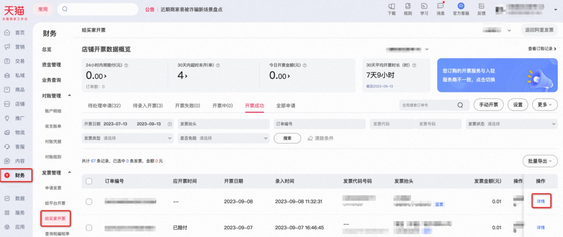This screenshot has width=563, height=237.
Task: Click the 订单编号 filter input
Action: (320, 124)
